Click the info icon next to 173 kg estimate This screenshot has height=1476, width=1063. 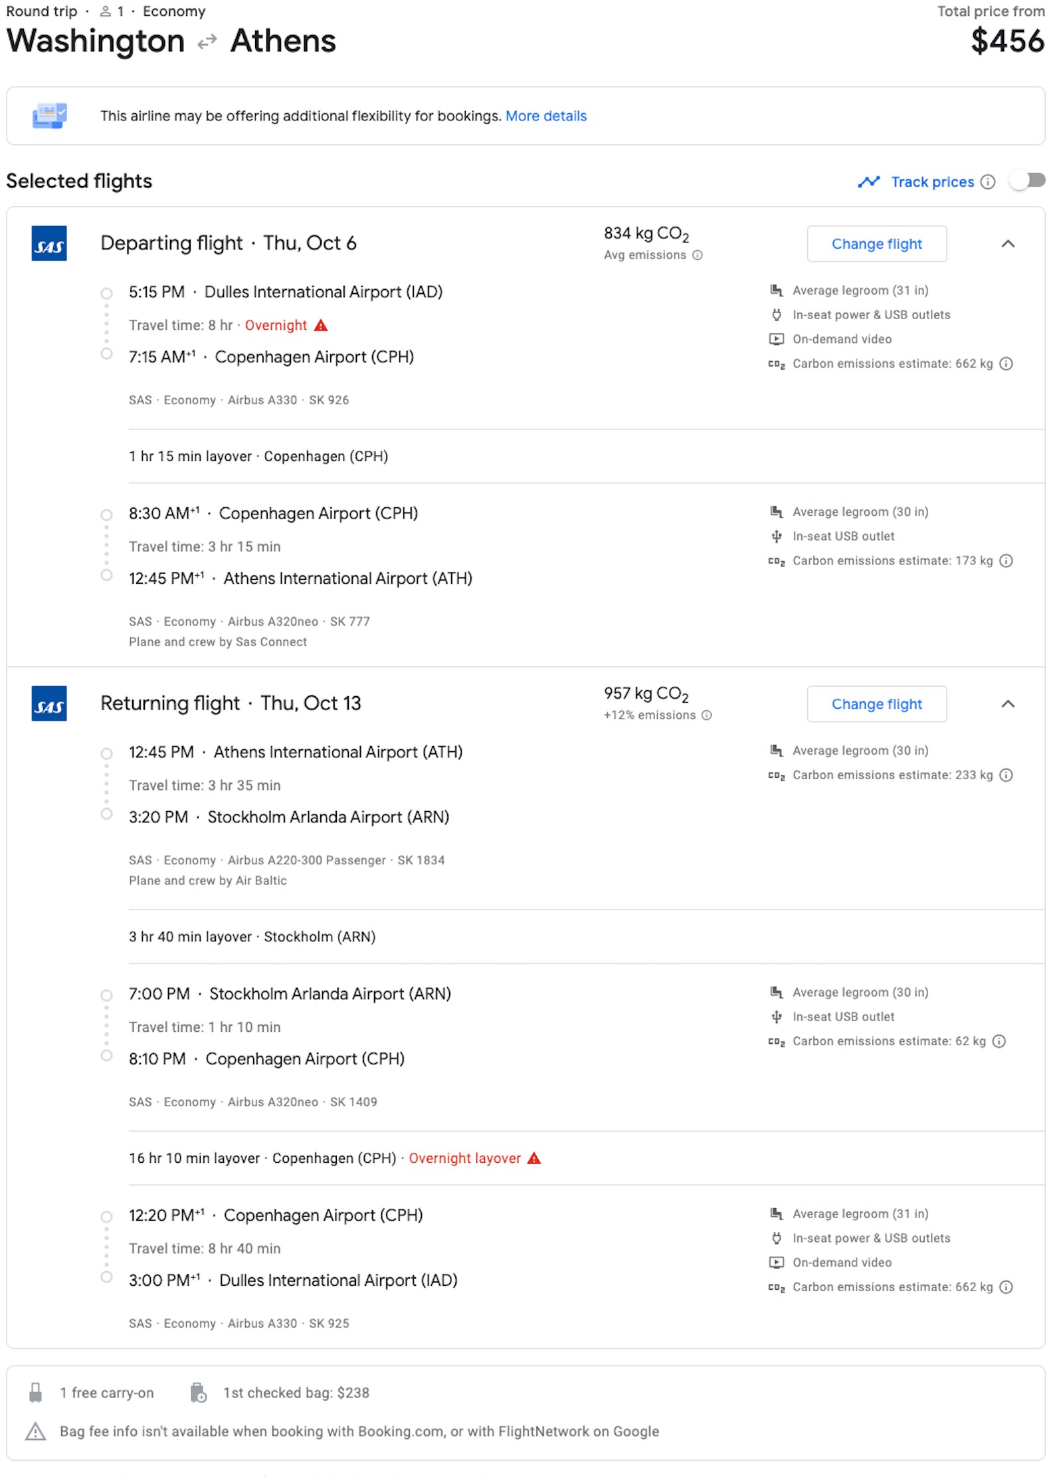pos(1006,560)
